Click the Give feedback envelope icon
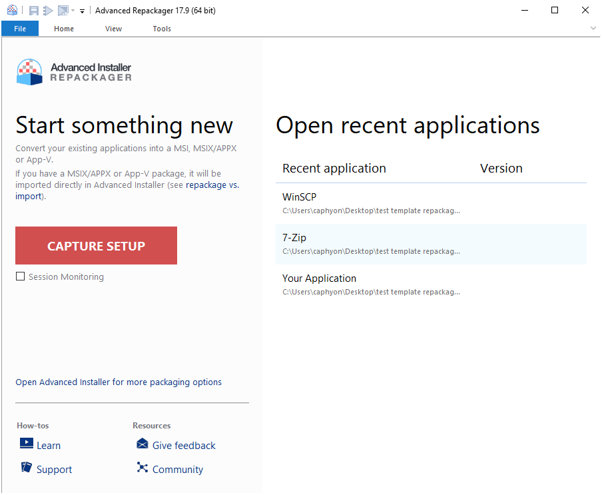This screenshot has width=602, height=495. coord(142,444)
